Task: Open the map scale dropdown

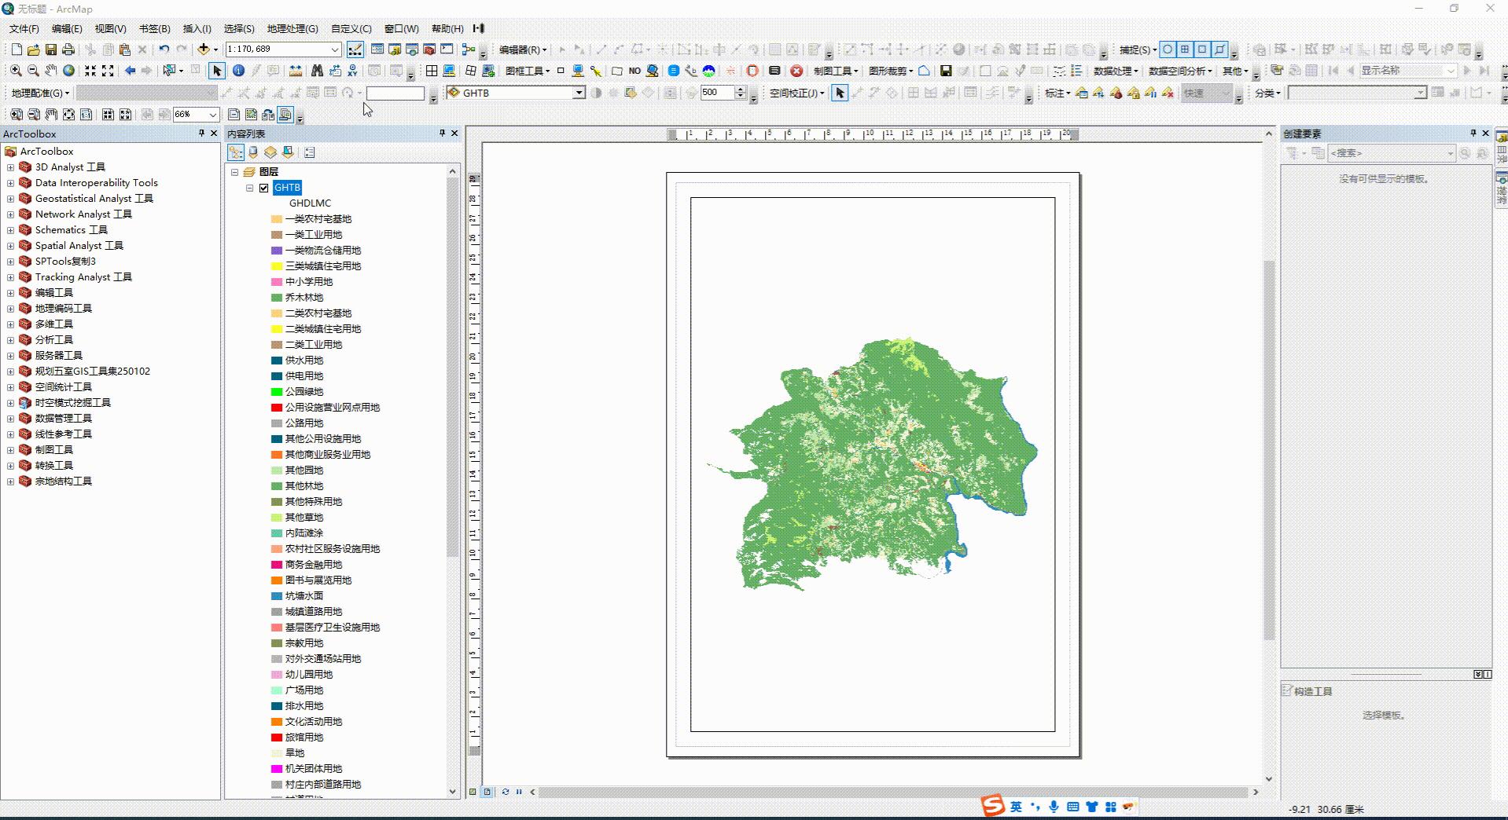Action: [333, 49]
